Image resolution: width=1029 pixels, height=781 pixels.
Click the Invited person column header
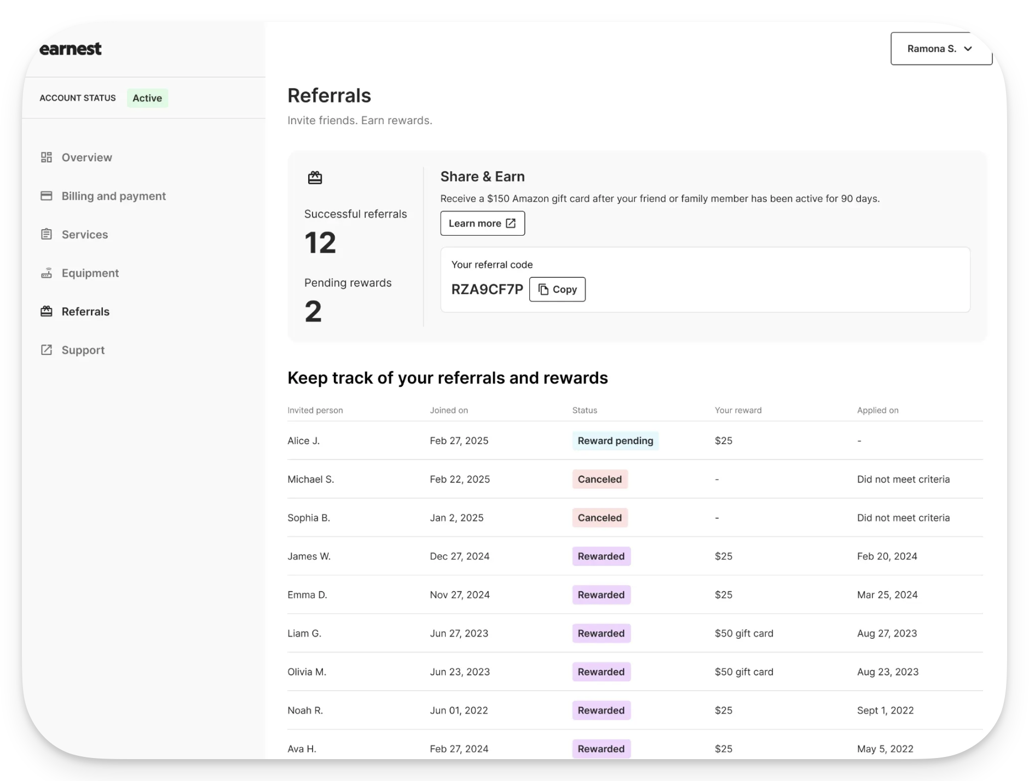pos(315,410)
